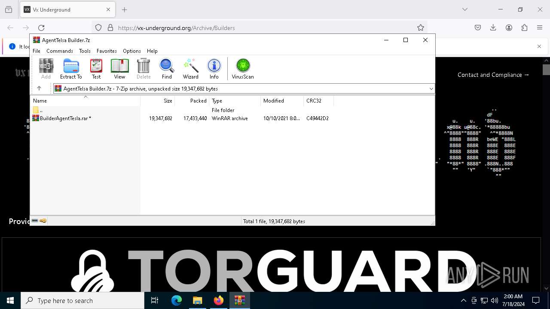Switch to Firefox on taskbar
The image size is (550, 309).
[219, 300]
